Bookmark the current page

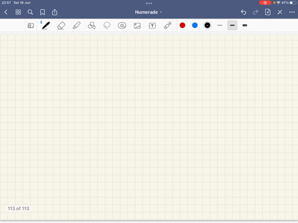click(42, 12)
